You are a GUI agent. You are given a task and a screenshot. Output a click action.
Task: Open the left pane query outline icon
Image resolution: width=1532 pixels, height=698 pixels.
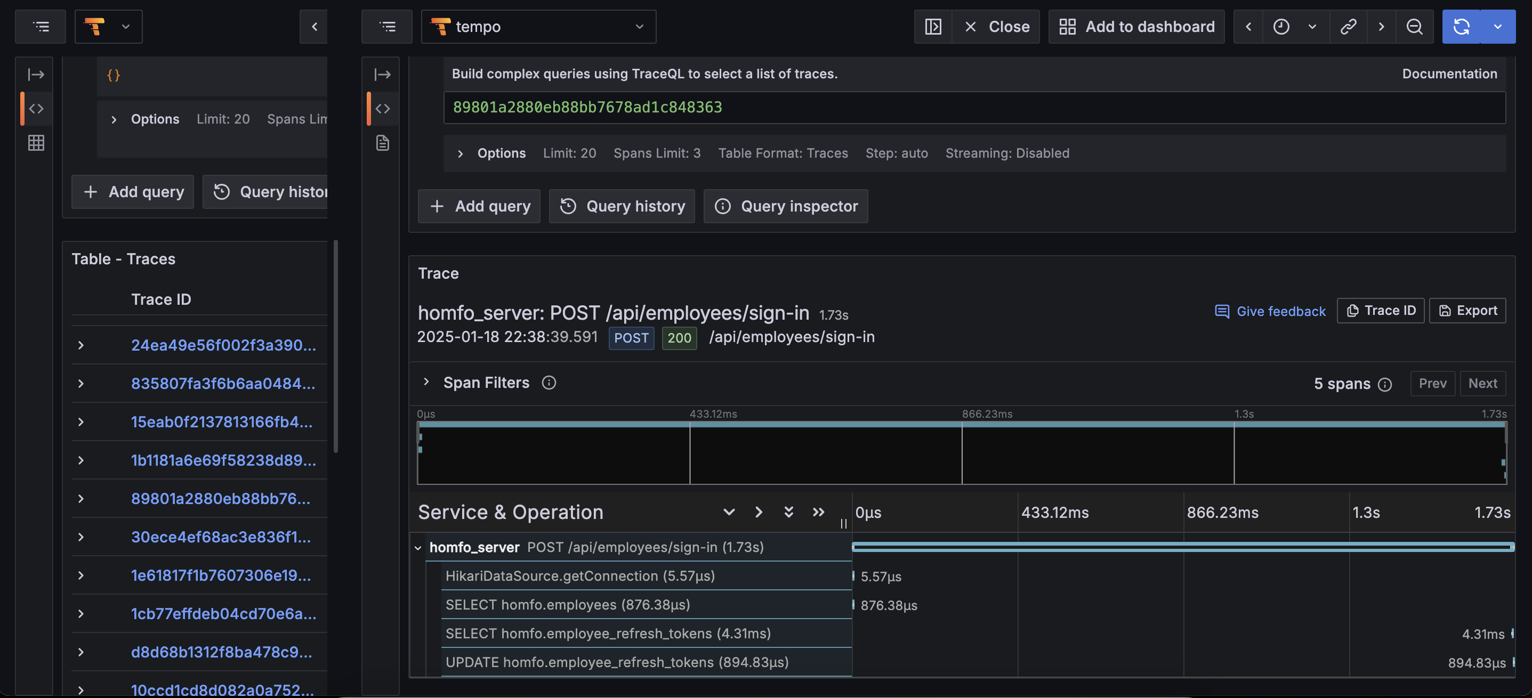point(41,26)
